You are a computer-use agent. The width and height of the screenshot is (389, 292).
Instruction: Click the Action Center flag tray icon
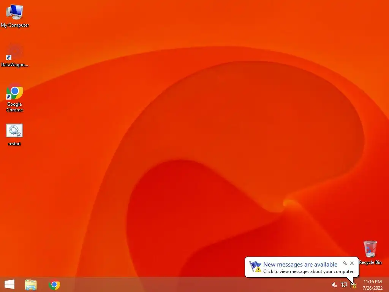(353, 285)
